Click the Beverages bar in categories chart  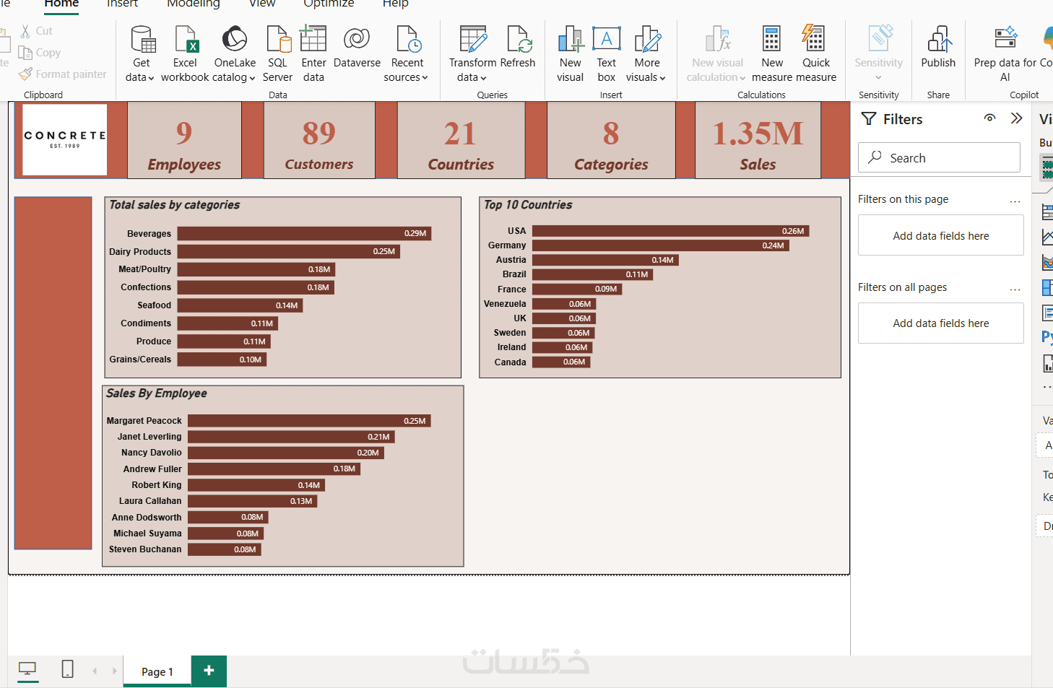click(304, 233)
